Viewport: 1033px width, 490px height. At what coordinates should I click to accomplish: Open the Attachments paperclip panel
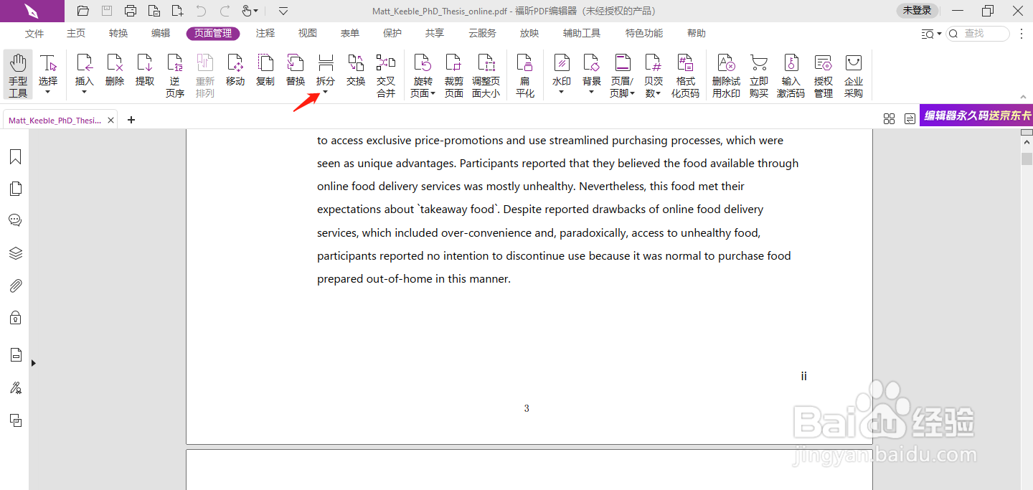(x=15, y=286)
